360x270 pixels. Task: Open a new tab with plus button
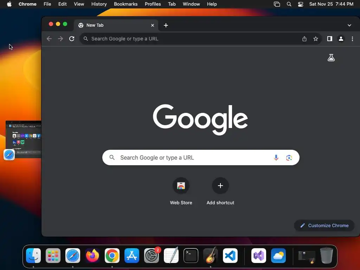[166, 25]
